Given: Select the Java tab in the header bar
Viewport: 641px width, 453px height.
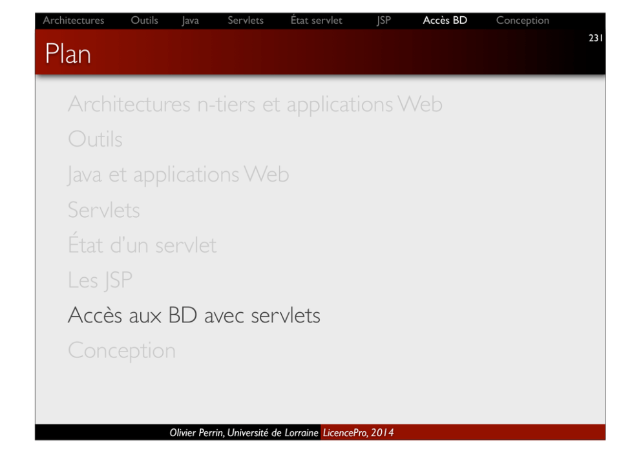Looking at the screenshot, I should click(191, 21).
